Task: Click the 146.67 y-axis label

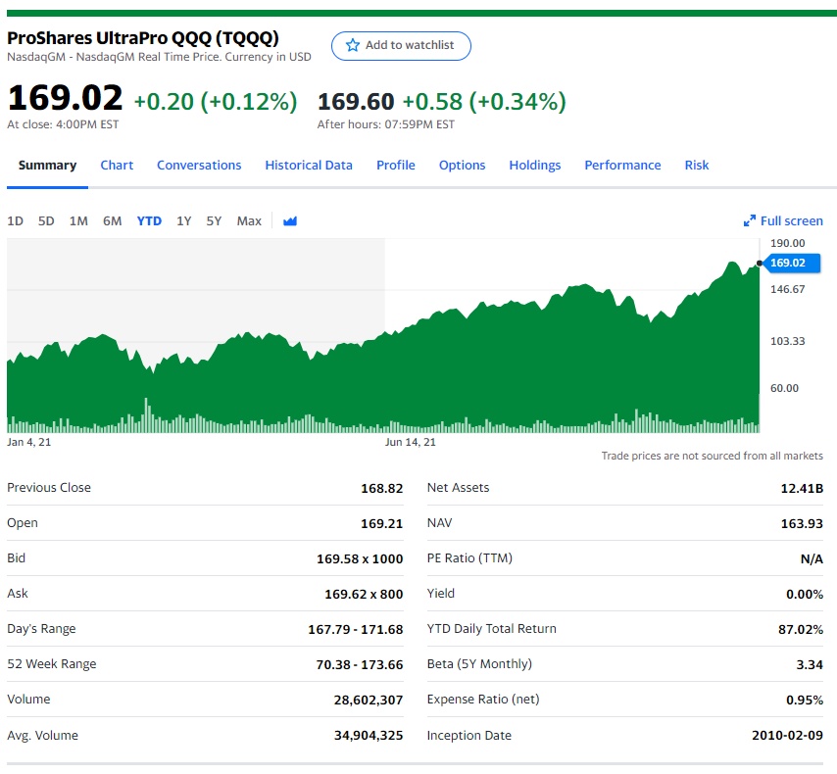Action: (787, 289)
